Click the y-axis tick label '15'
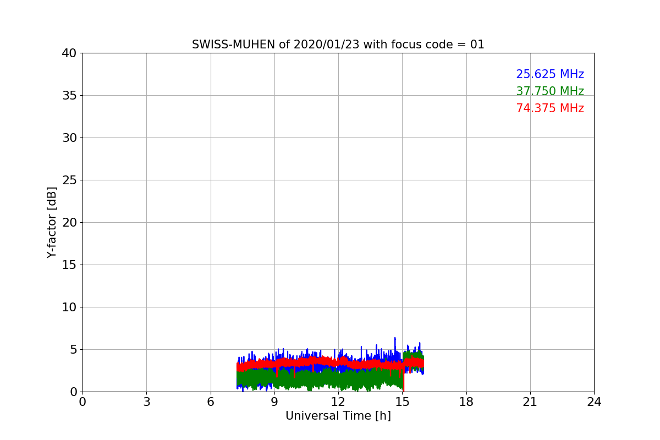Image resolution: width=660 pixels, height=440 pixels. point(69,265)
